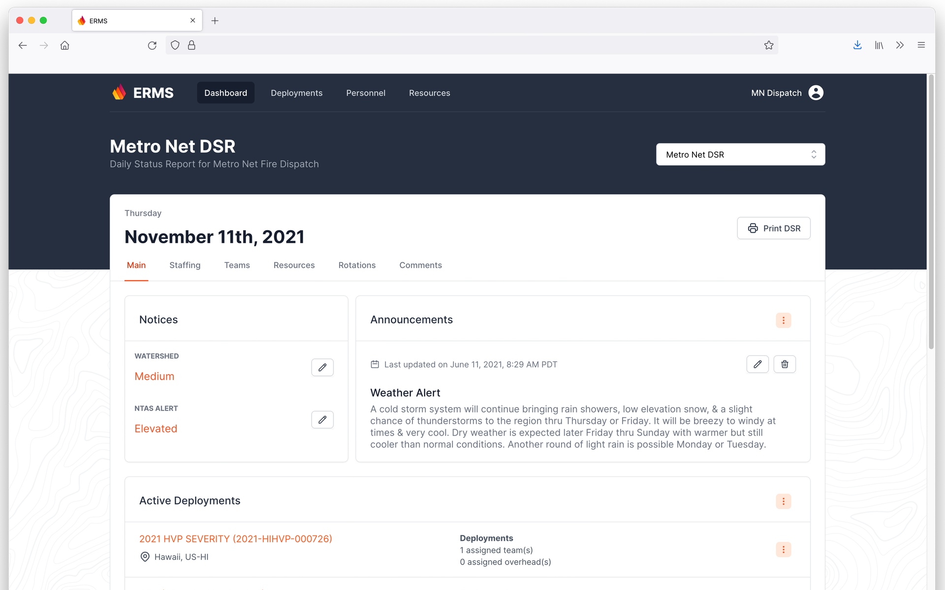
Task: Click the 0 assigned overhead(s) text
Action: pyautogui.click(x=505, y=562)
